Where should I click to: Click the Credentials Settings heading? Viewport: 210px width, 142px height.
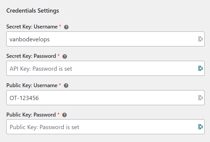33,10
